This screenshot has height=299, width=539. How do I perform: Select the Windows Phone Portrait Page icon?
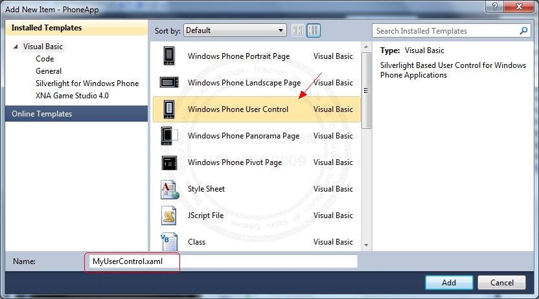[x=169, y=56]
